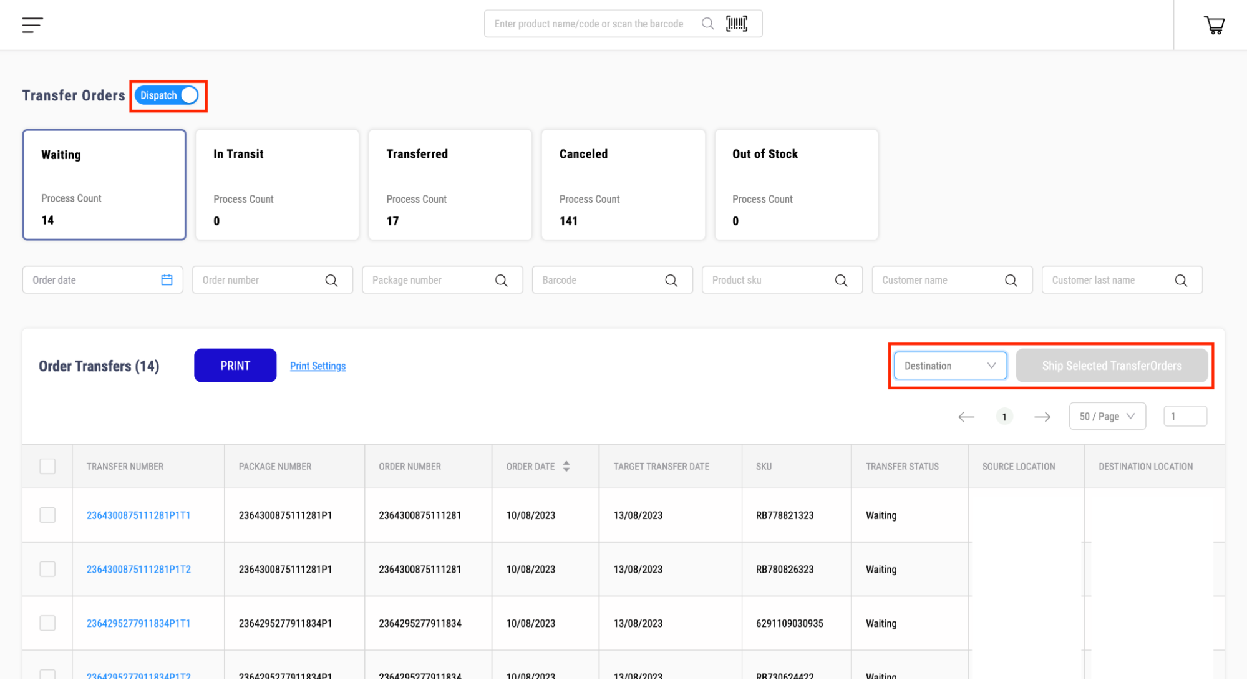Go to next page arrow
Viewport: 1247px width, 680px height.
point(1042,417)
